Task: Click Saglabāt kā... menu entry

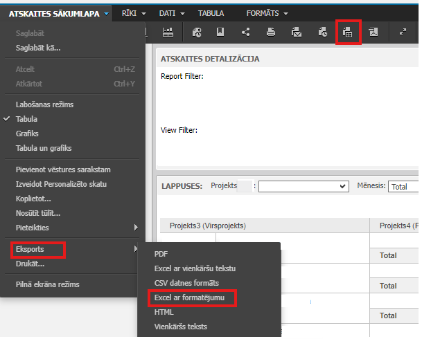Action: (x=38, y=48)
